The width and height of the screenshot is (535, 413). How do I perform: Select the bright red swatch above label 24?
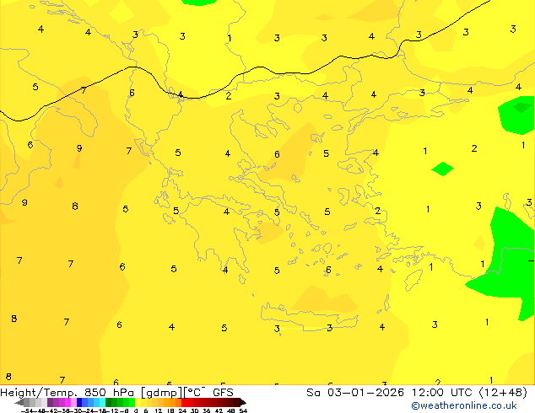pos(185,402)
